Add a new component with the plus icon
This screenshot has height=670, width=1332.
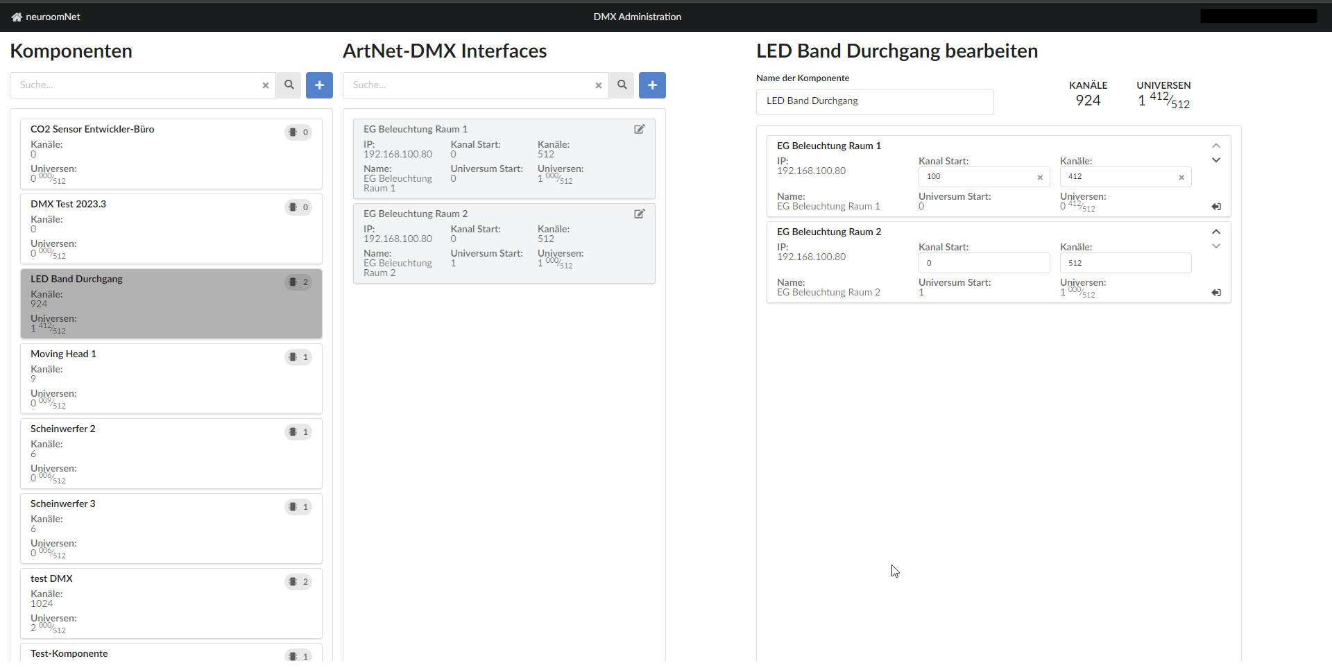pos(319,85)
